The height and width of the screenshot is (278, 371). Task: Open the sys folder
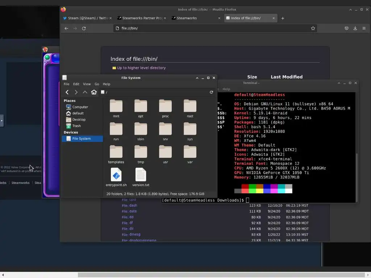(x=190, y=131)
